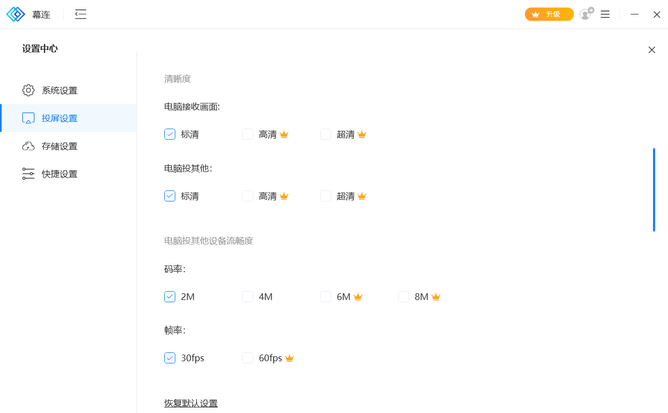Switch to the 存储设置 tab
The height and width of the screenshot is (413, 668).
(68, 146)
